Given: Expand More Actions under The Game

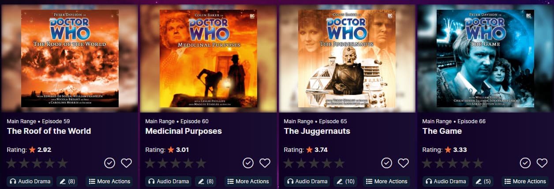Looking at the screenshot, I should pyautogui.click(x=525, y=181).
